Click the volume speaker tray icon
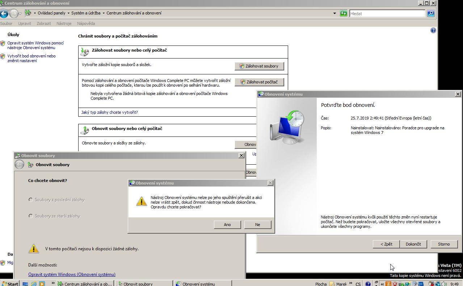The width and height of the screenshot is (463, 286). tap(444, 284)
